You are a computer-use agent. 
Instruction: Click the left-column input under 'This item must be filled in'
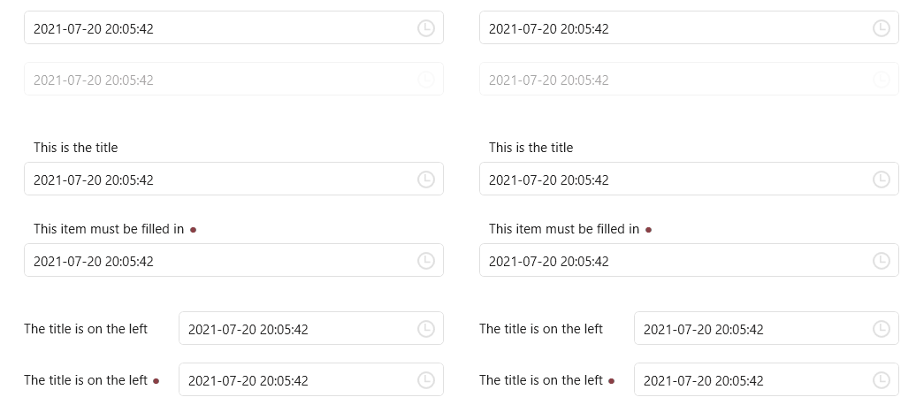[233, 260]
